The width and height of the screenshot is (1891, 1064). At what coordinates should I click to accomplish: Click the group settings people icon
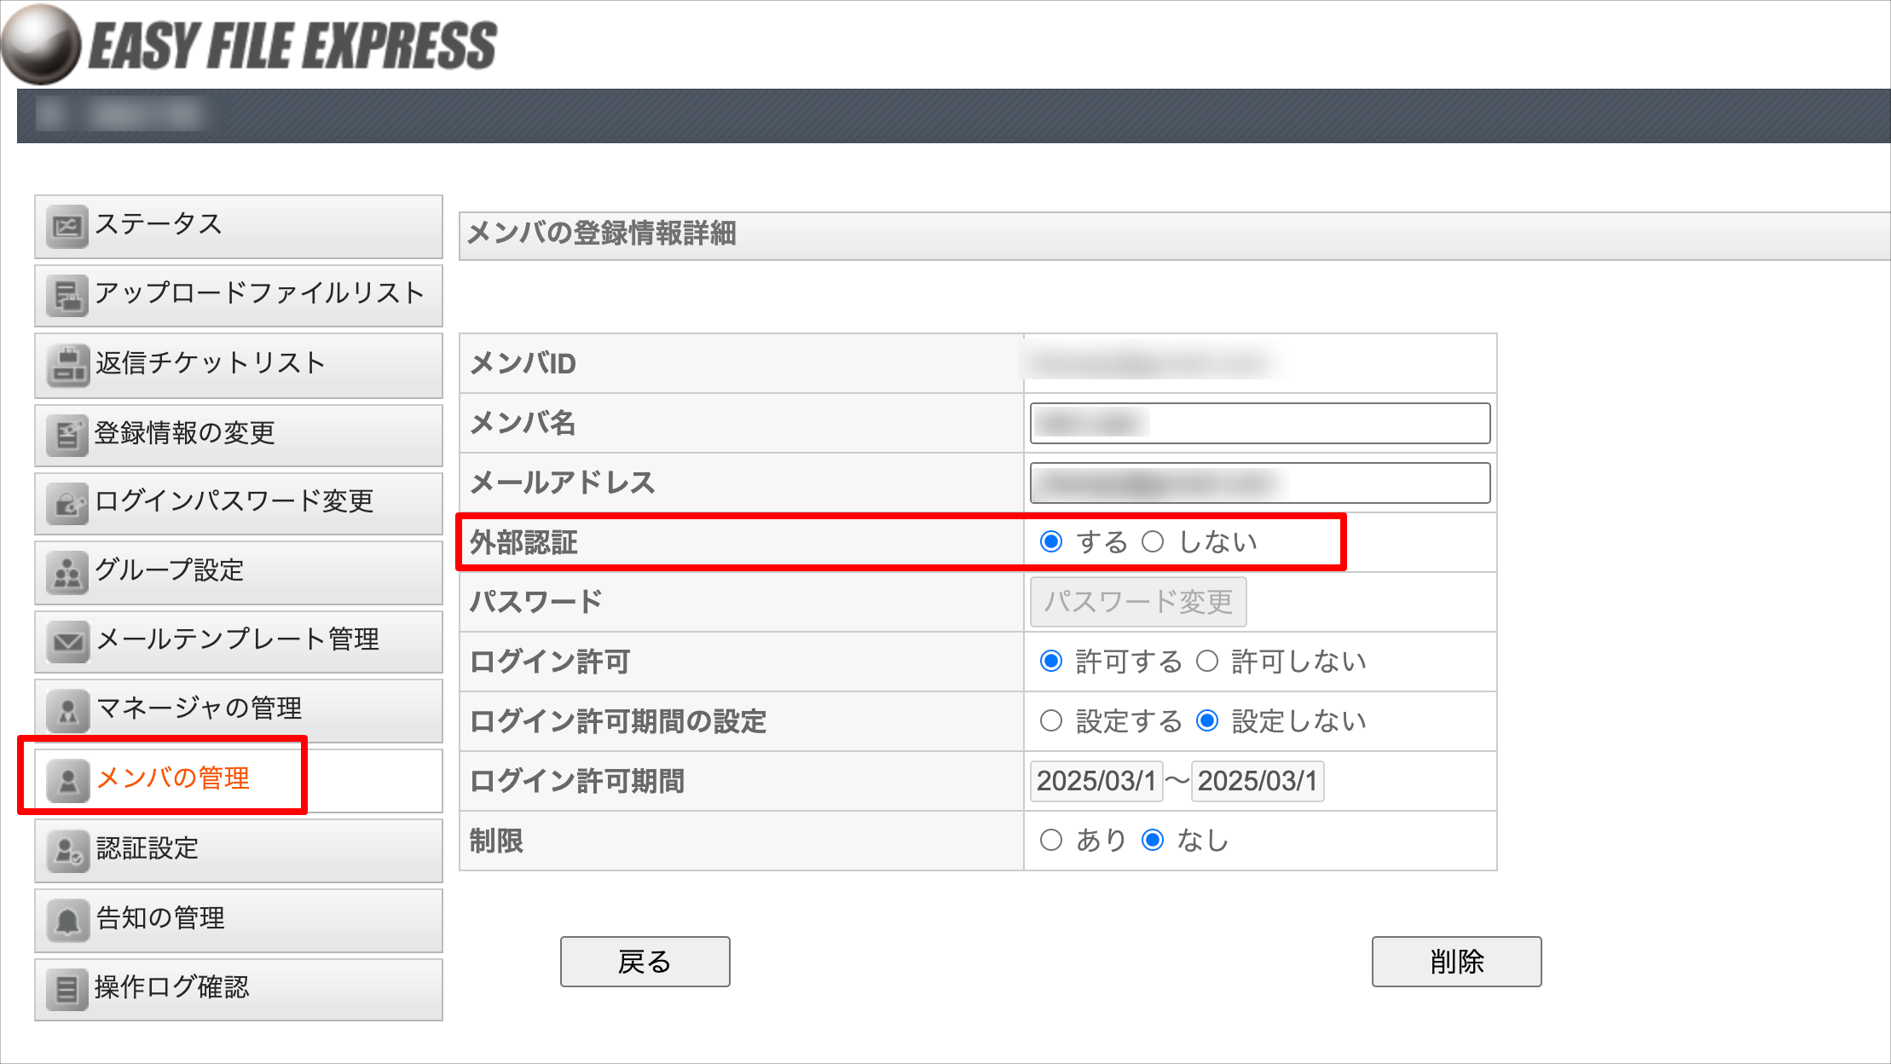coord(67,573)
